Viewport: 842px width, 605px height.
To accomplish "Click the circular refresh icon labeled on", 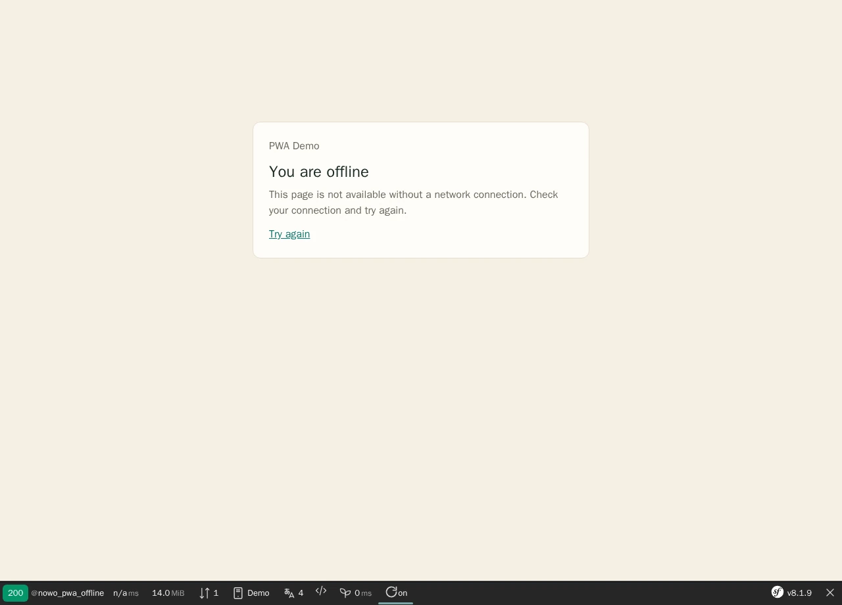I will (391, 592).
